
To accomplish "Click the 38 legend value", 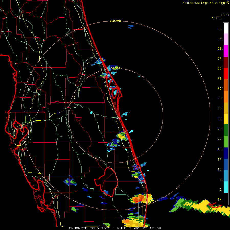I will tap(220, 99).
